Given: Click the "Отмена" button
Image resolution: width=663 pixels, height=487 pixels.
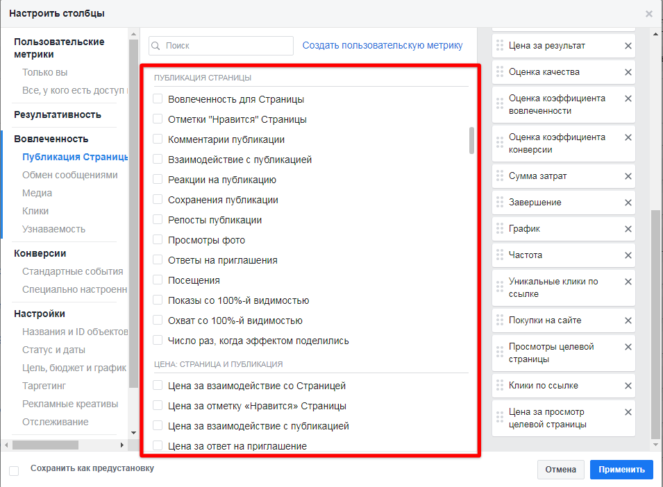Looking at the screenshot, I should 560,470.
